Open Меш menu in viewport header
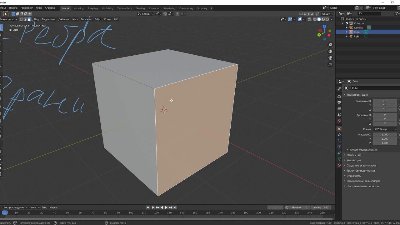 75,19
